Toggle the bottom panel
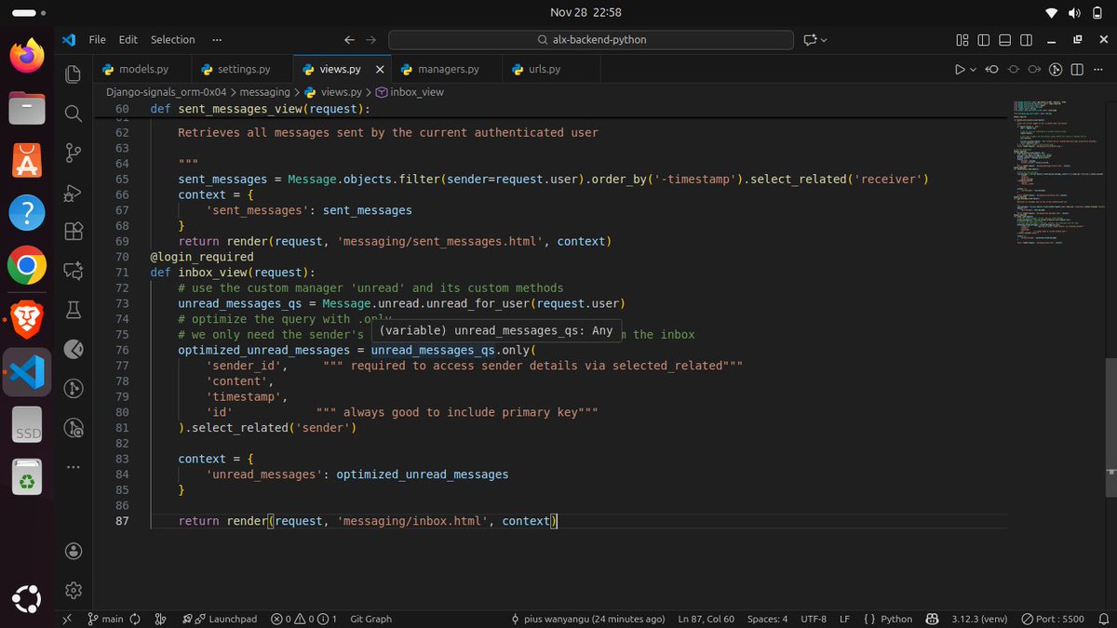Viewport: 1117px width, 628px height. (x=1004, y=40)
